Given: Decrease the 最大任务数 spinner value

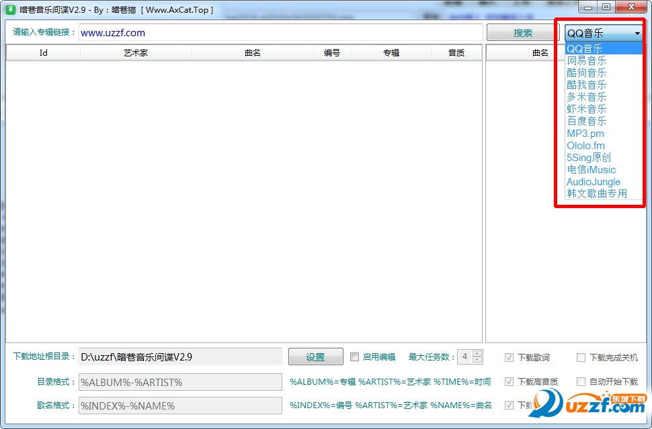Looking at the screenshot, I should point(477,360).
